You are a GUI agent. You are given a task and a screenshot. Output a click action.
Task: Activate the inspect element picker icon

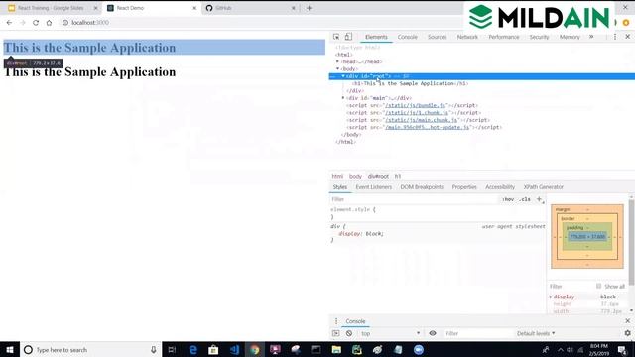tap(336, 37)
